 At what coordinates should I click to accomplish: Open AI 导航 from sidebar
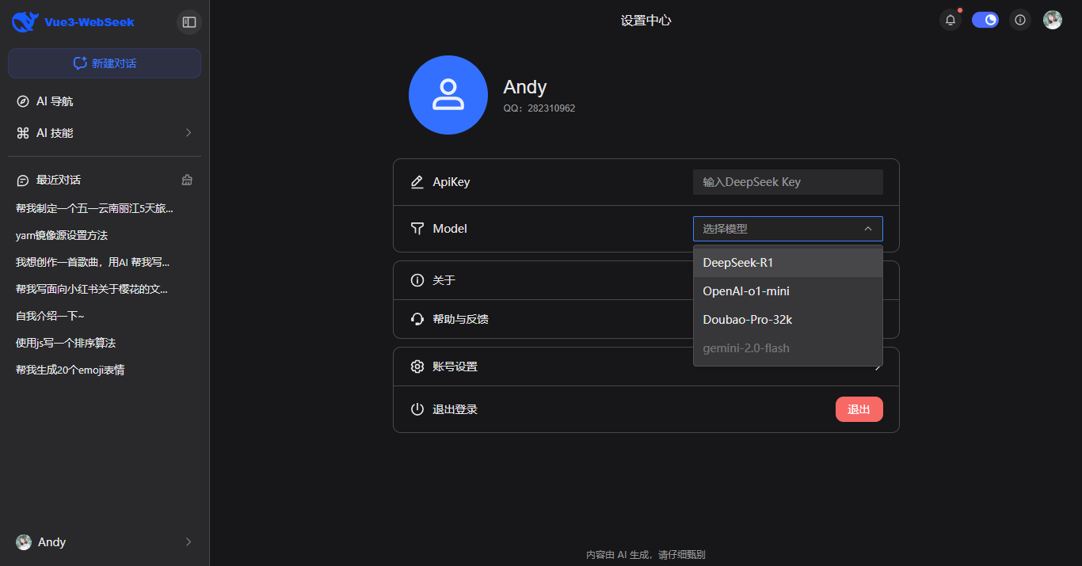(x=105, y=101)
